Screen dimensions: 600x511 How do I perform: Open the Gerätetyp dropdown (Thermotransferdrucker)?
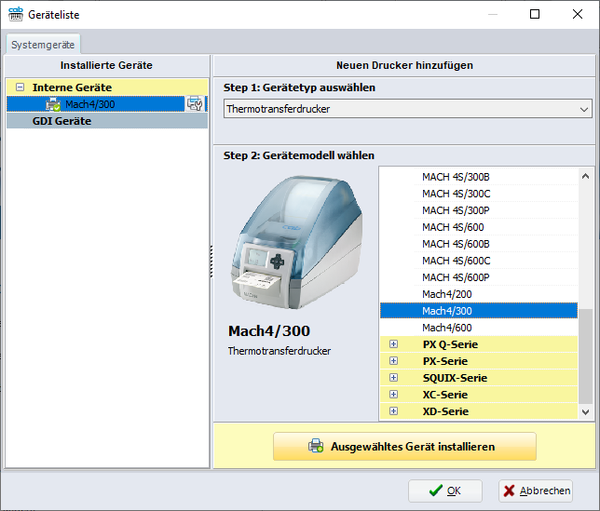coord(407,109)
